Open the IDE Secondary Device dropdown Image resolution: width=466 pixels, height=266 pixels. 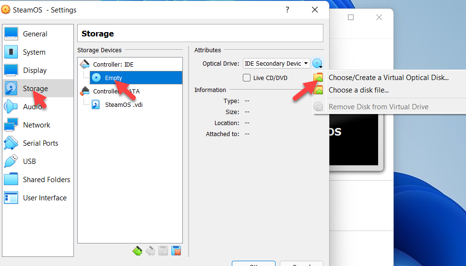[x=276, y=63]
